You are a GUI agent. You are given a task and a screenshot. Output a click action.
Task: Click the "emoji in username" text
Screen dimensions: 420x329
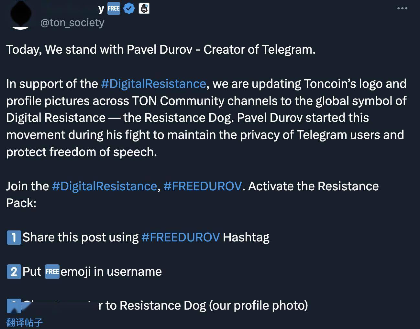click(111, 271)
